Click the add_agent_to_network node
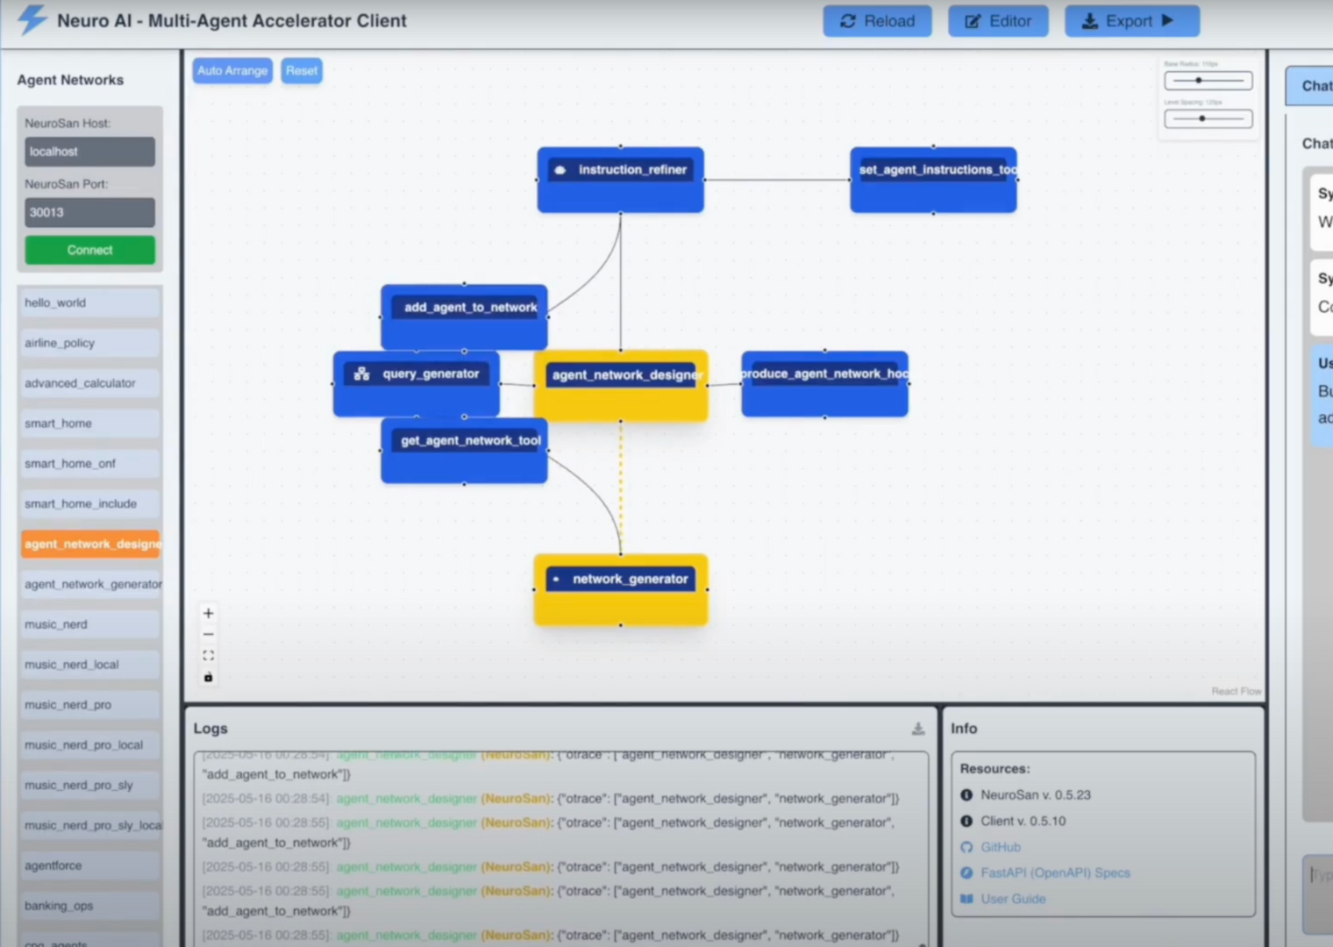1333x947 pixels. (x=464, y=317)
